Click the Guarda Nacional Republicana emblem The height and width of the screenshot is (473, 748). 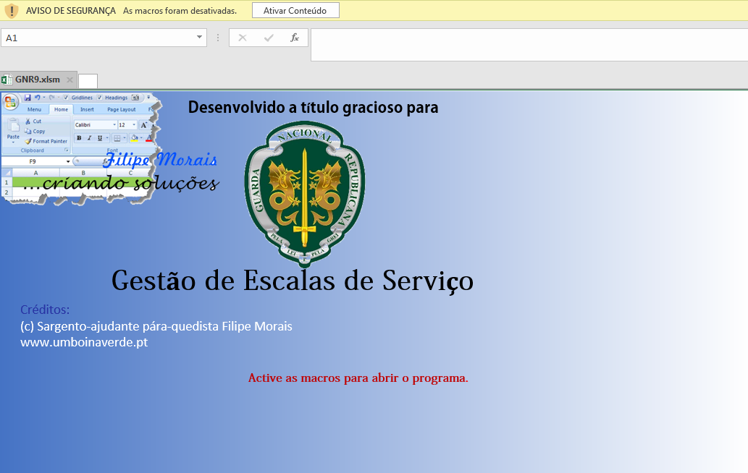coord(305,191)
